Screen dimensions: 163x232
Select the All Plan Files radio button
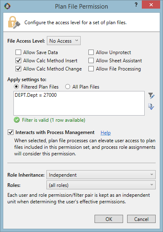point(68,87)
